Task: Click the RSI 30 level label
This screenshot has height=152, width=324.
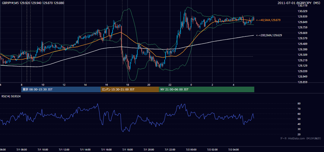Action: click(299, 129)
